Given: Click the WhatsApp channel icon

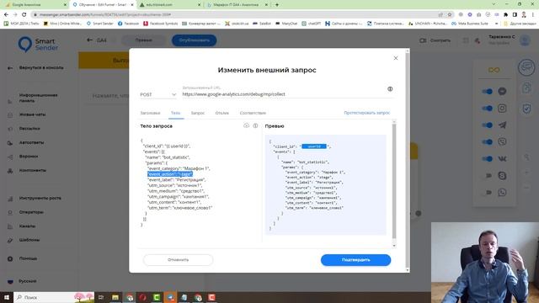Looking at the screenshot, I should coord(502,193).
